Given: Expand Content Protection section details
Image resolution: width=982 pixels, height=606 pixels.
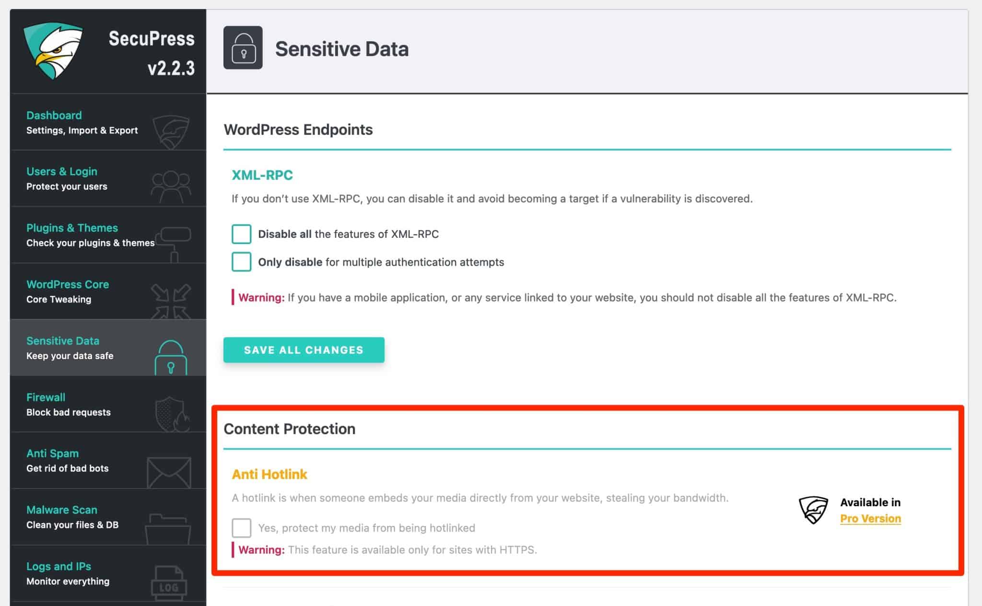Looking at the screenshot, I should [x=290, y=429].
